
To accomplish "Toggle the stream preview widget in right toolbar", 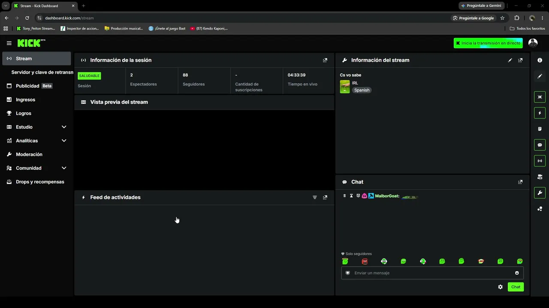I will [x=540, y=97].
